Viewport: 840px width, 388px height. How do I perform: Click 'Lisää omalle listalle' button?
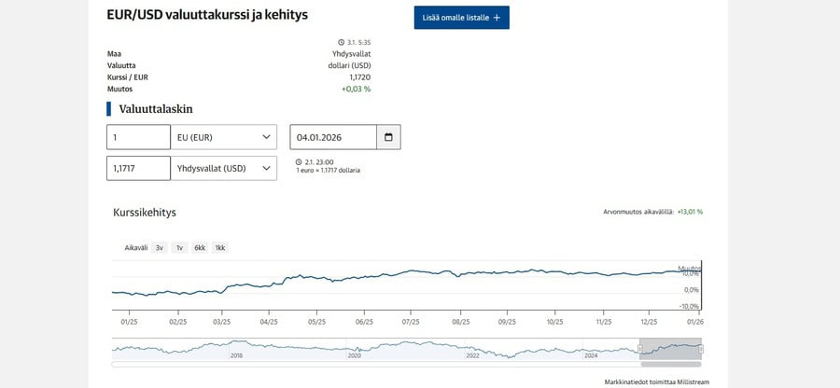click(x=461, y=18)
